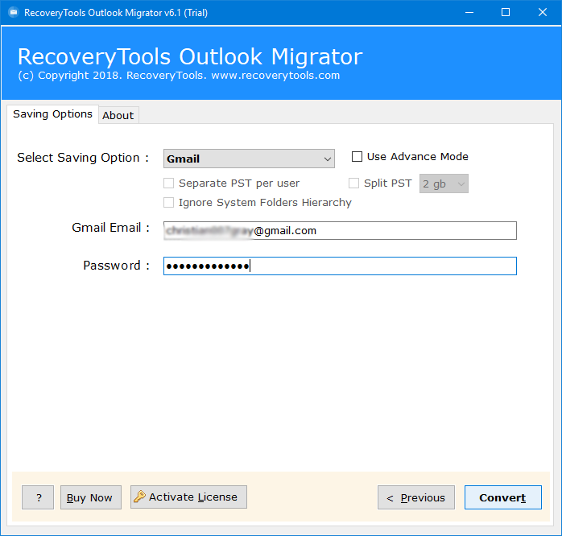Screen dimensions: 562x536
Task: Check Ignore System Folders Hierarchy option
Action: (168, 203)
